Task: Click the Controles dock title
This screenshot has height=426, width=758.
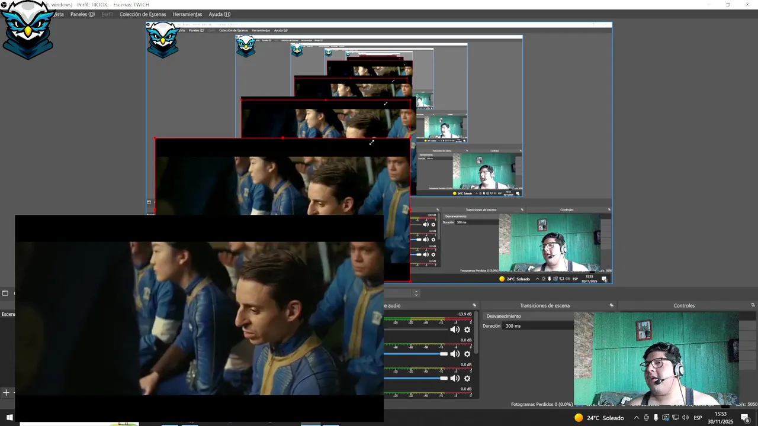Action: pyautogui.click(x=684, y=305)
